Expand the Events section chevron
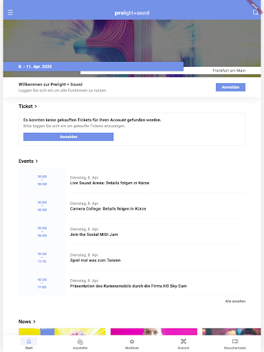 36,161
